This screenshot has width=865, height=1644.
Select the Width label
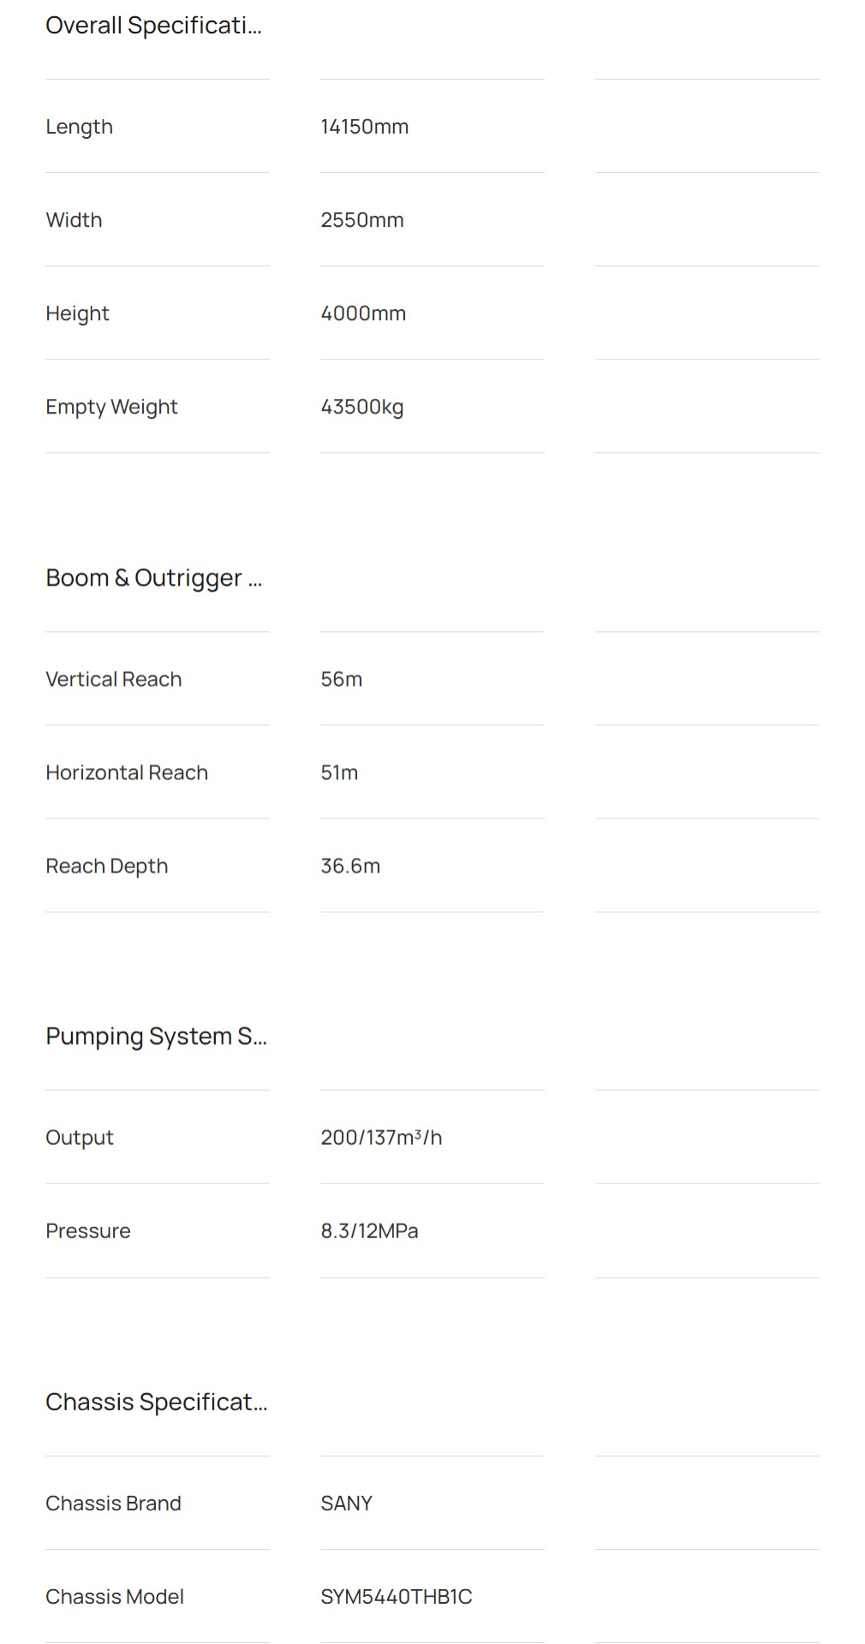pos(74,220)
